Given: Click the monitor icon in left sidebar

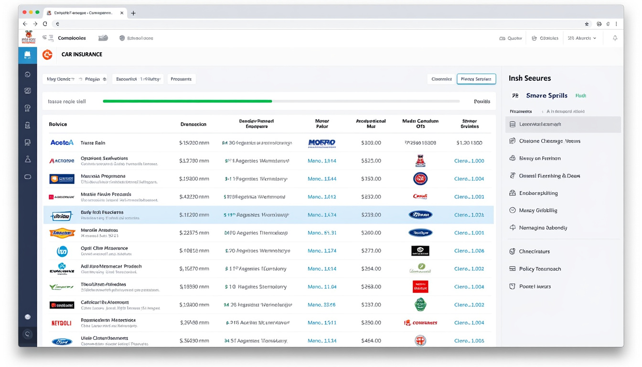Looking at the screenshot, I should coord(28,142).
